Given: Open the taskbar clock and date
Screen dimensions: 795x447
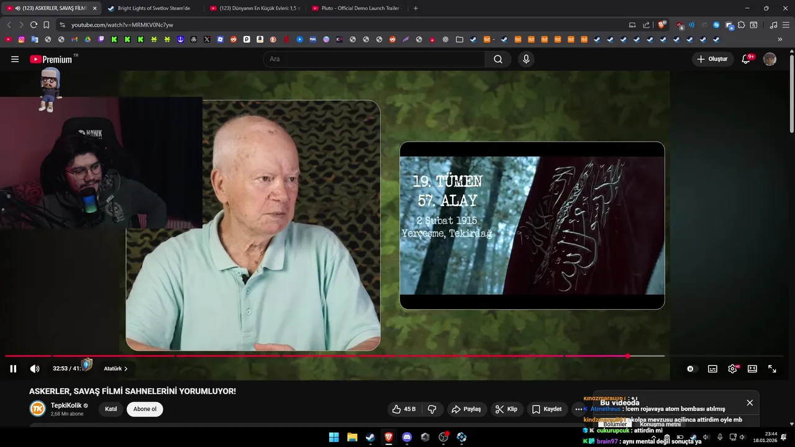Looking at the screenshot, I should click(765, 437).
